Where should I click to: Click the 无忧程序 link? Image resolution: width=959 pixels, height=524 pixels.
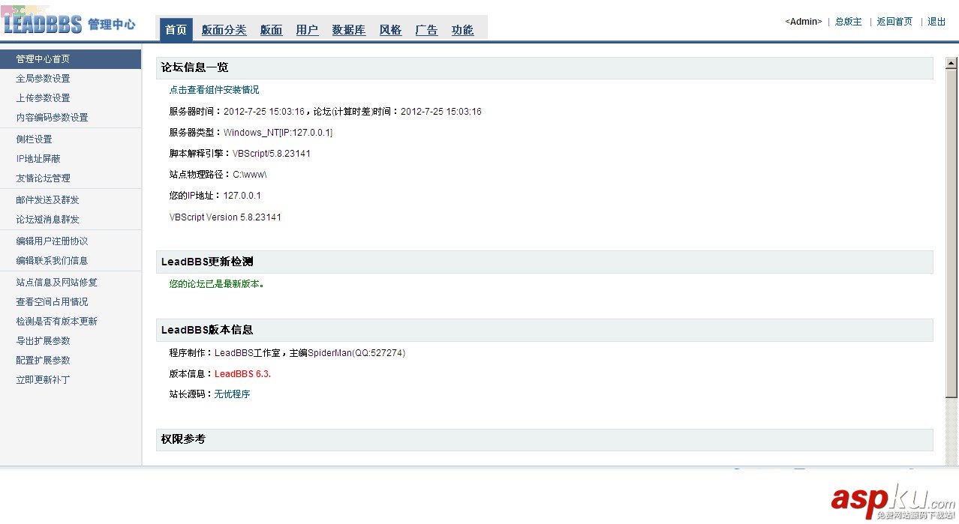(x=232, y=394)
